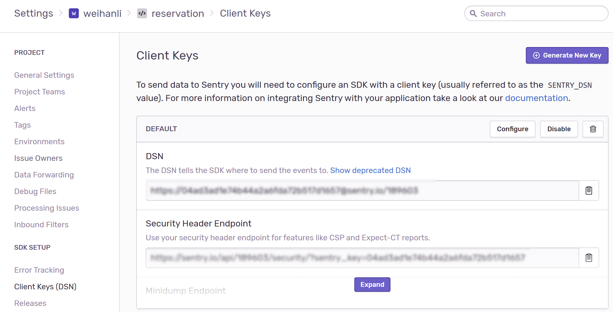Click the search magnifier icon
613x312 pixels.
pyautogui.click(x=473, y=14)
